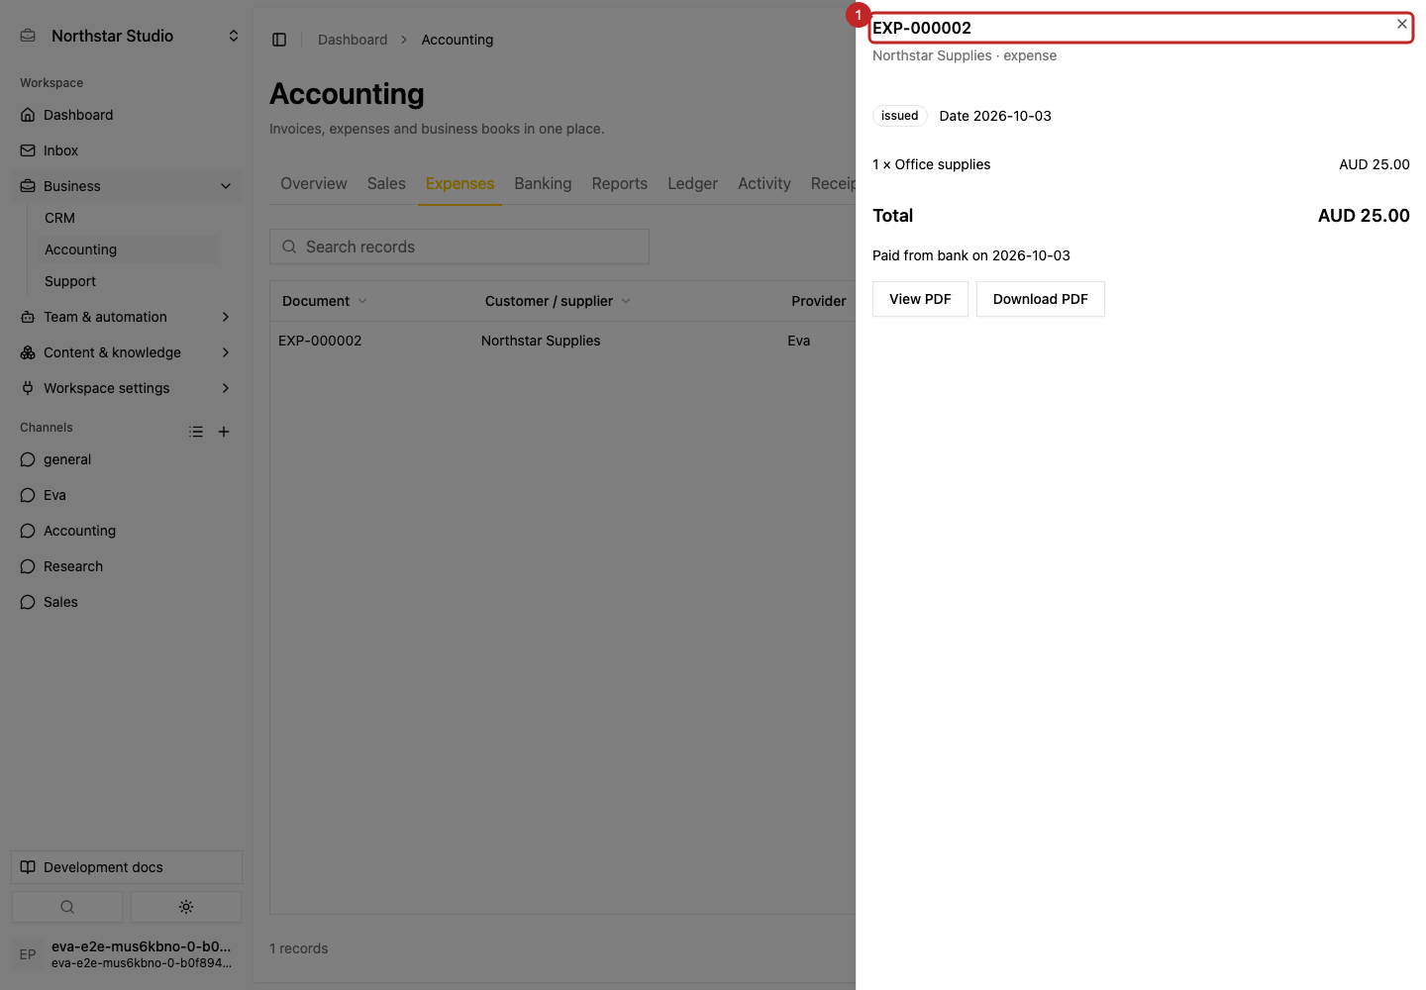Open the EP user account menu
Image resolution: width=1426 pixels, height=990 pixels.
click(127, 954)
